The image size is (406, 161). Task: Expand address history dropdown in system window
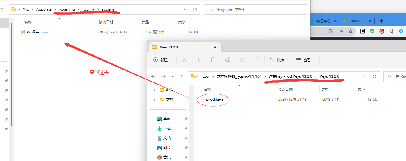pyautogui.click(x=185, y=9)
